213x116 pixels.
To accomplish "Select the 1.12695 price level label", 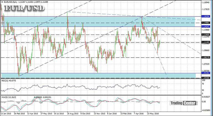I will point(206,35).
